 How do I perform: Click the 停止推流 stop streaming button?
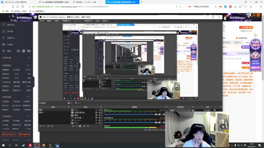tap(207, 111)
